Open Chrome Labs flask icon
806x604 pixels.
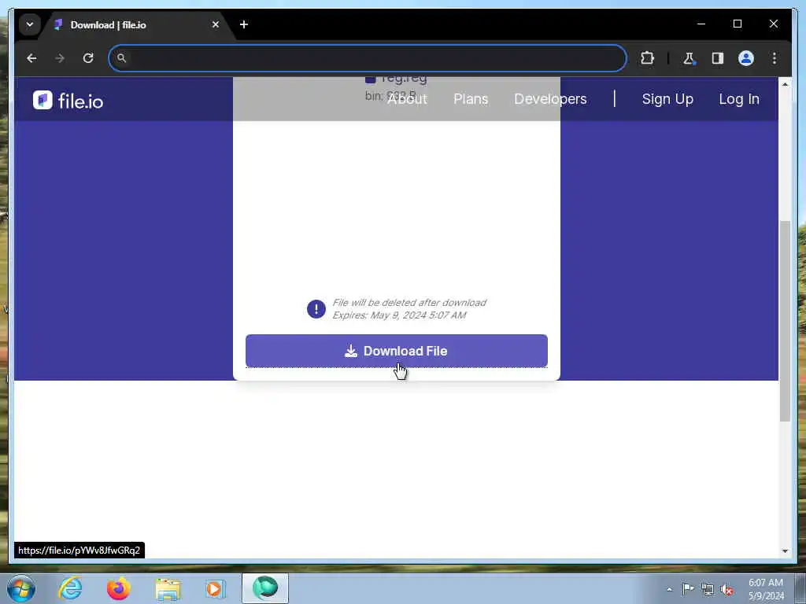(689, 58)
